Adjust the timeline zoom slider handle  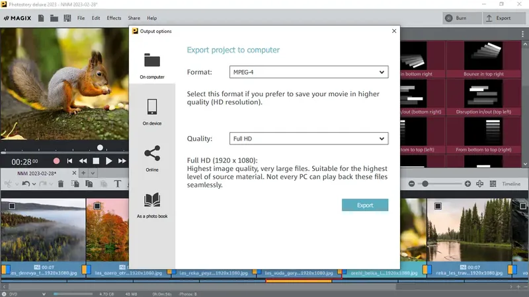425,183
